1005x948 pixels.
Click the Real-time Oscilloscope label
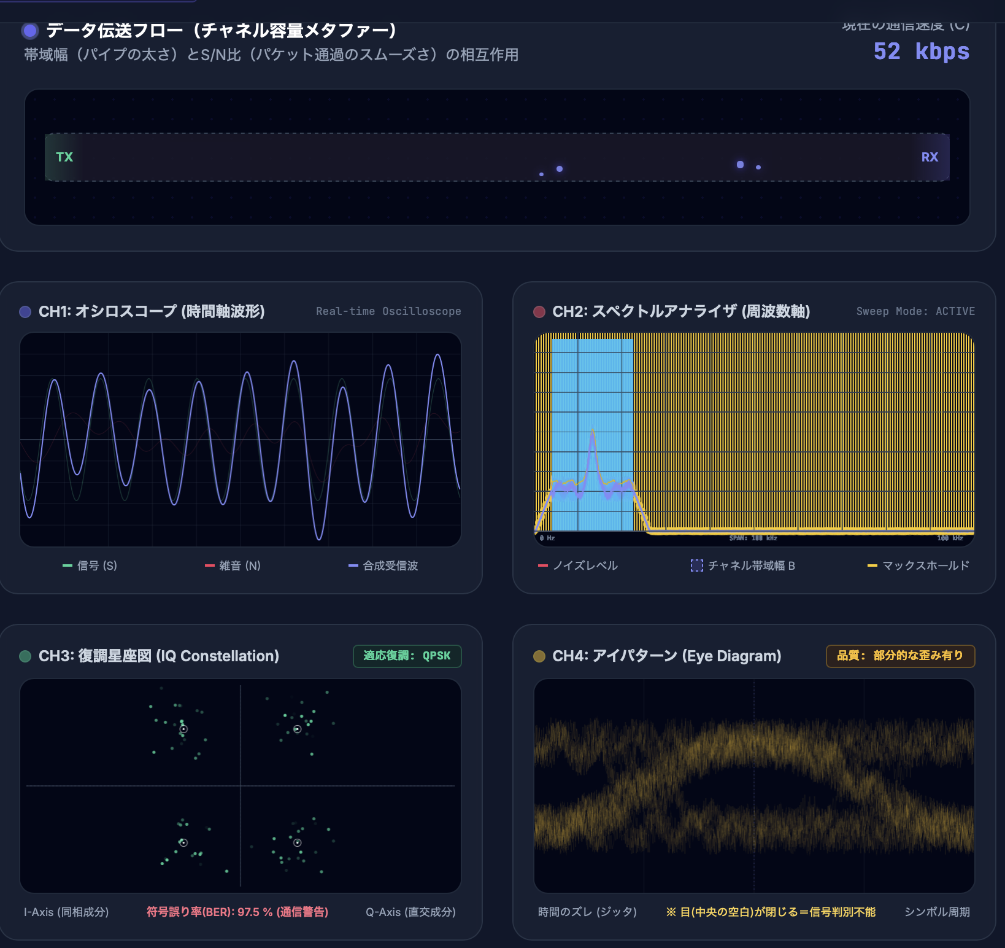pyautogui.click(x=388, y=311)
